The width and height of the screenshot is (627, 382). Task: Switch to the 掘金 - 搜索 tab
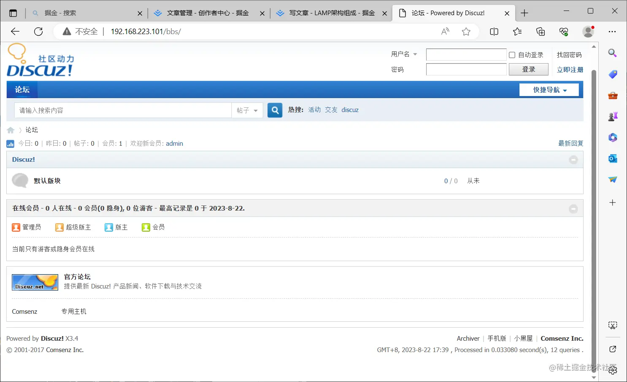[x=86, y=13]
